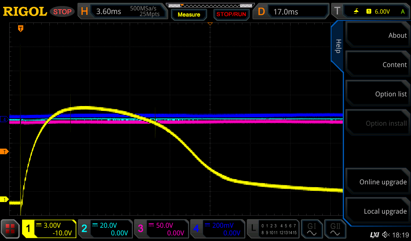411x241 pixels.
Task: Click the GI signal generator icon
Action: (x=311, y=229)
